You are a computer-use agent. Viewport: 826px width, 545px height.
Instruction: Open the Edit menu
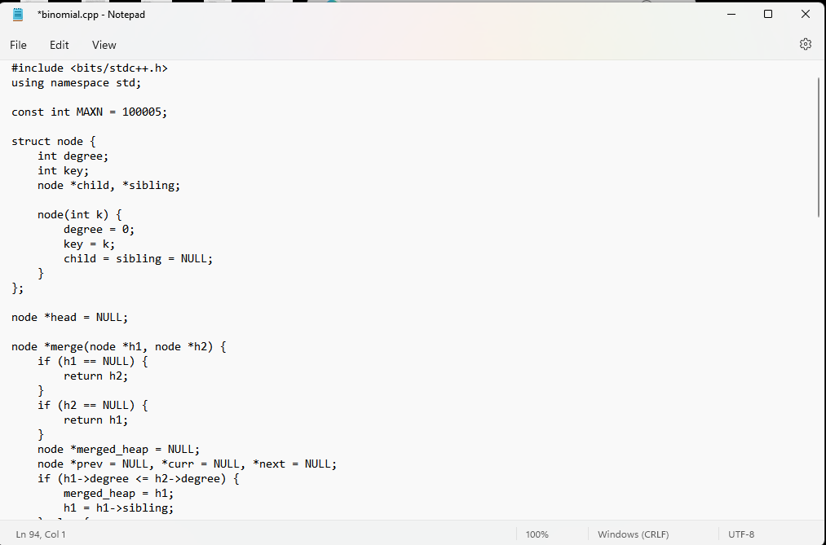(59, 45)
